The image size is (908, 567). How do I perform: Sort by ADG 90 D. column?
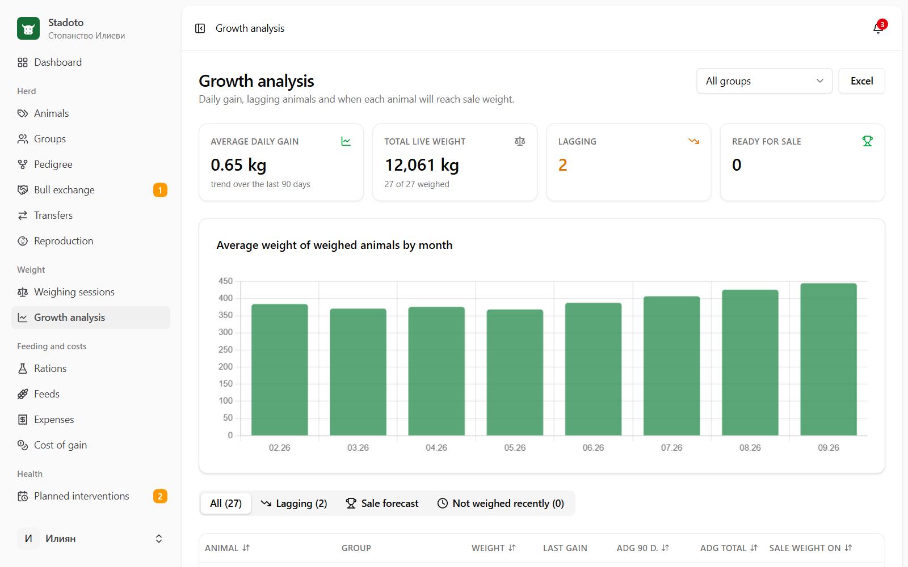tap(643, 548)
